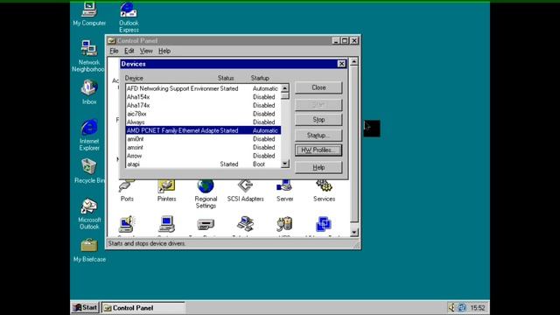Open the Services gears icon
560x315 pixels.
click(x=324, y=191)
